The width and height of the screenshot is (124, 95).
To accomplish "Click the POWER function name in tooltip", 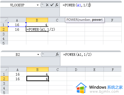I will coord(72,20).
